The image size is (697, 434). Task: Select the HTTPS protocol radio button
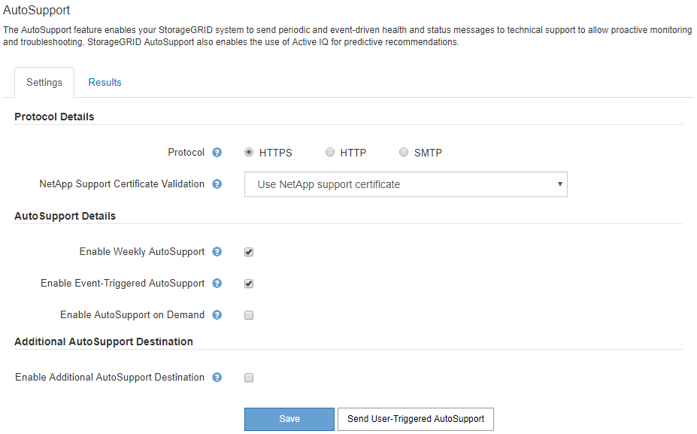249,153
